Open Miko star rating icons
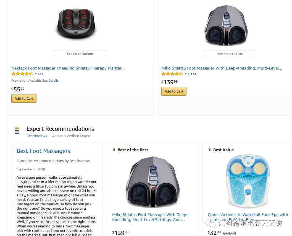The width and height of the screenshot is (292, 236). pos(172,74)
